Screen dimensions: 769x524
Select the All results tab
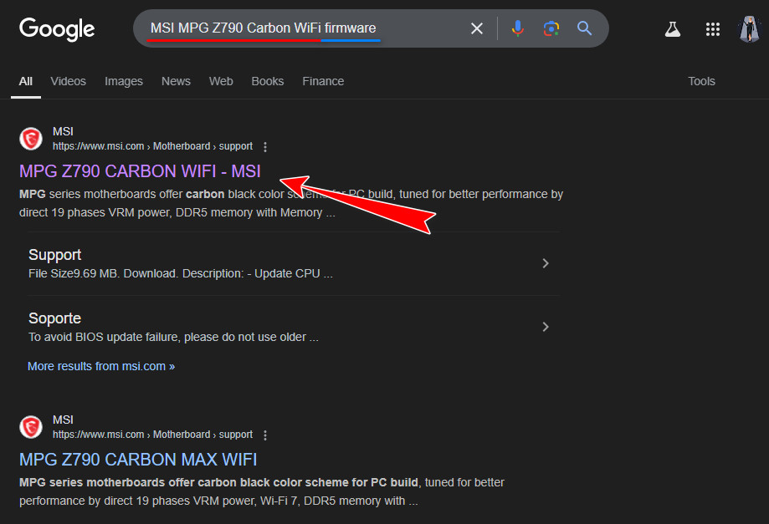(x=25, y=81)
